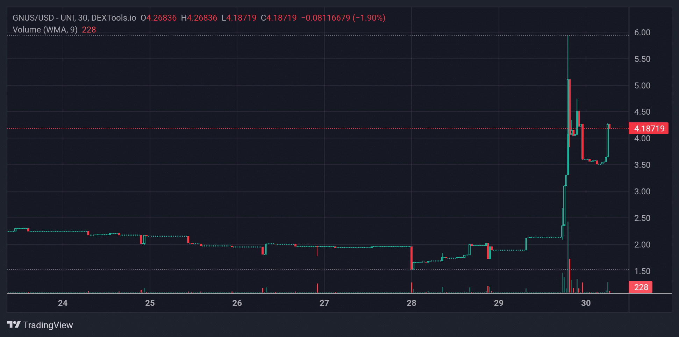Viewport: 679px width, 337px height.
Task: Click the high value H4.26836
Action: coord(199,18)
